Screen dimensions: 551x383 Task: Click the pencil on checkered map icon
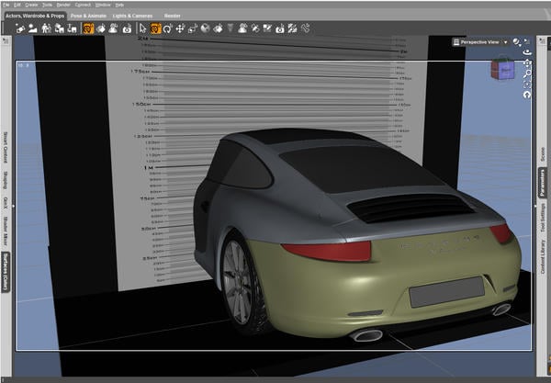(x=267, y=28)
